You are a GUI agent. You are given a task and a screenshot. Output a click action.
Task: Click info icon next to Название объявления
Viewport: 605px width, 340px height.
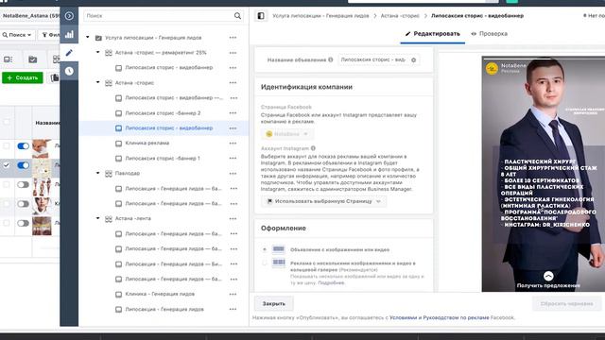coord(331,59)
